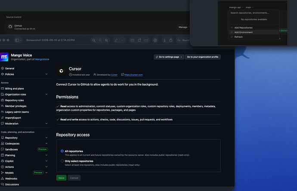Image resolution: width=297 pixels, height=191 pixels.
Task: Open Discussions in the sidebar
Action: (12, 185)
